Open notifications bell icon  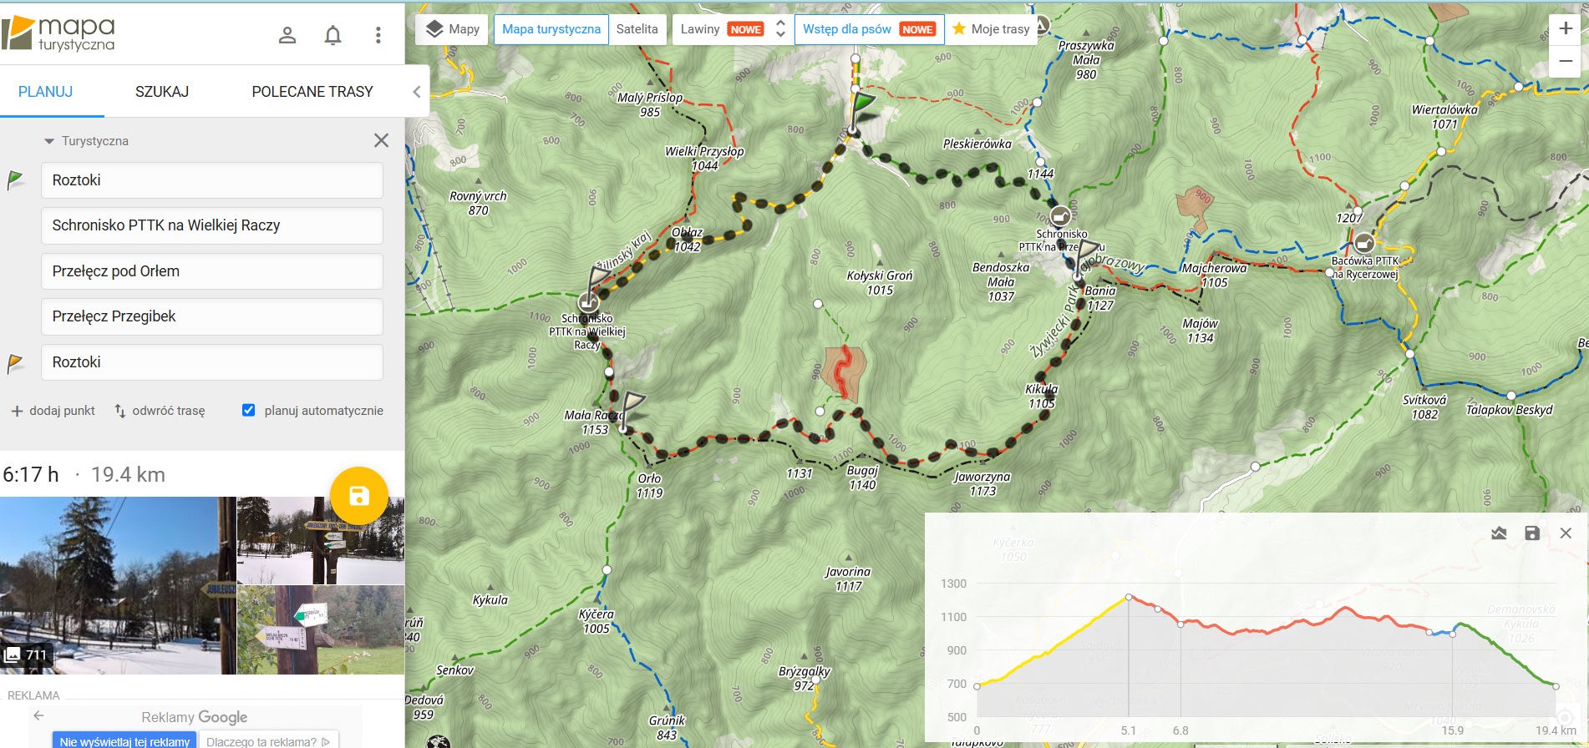333,35
